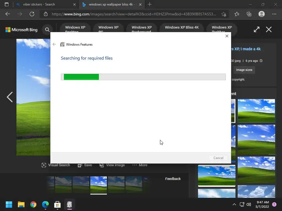Start Visual Search on the image

pyautogui.click(x=56, y=165)
